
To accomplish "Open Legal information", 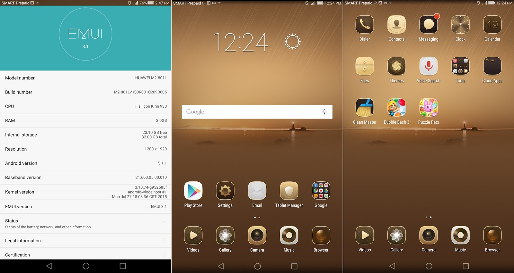I will tap(85, 241).
